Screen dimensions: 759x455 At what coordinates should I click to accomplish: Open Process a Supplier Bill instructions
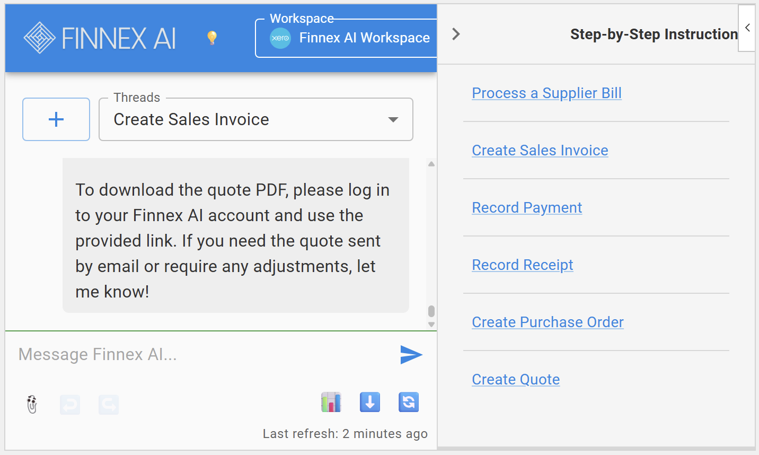coord(546,93)
